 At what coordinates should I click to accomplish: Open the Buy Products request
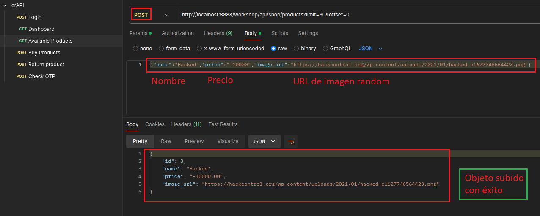pos(44,53)
